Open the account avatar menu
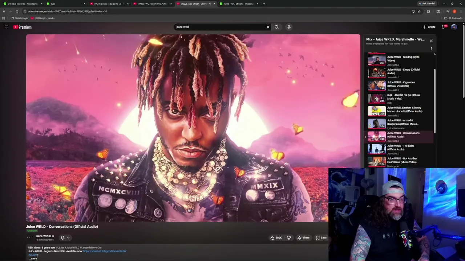465x261 pixels. click(x=454, y=27)
